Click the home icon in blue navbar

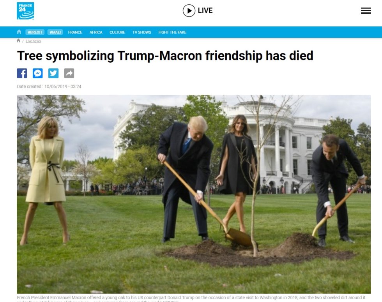tap(19, 32)
